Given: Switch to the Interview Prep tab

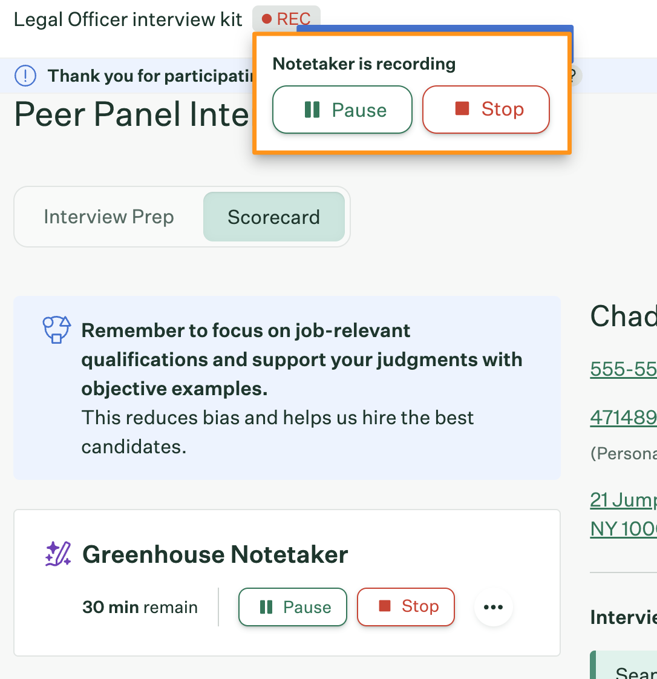Looking at the screenshot, I should 109,217.
